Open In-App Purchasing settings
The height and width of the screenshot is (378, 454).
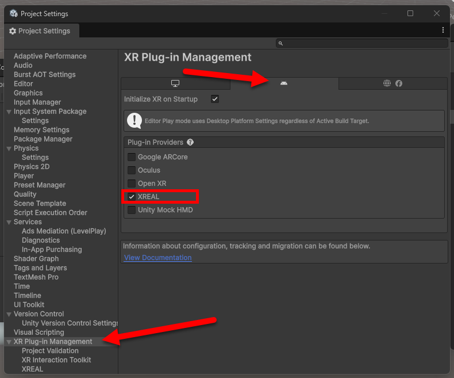[52, 250]
